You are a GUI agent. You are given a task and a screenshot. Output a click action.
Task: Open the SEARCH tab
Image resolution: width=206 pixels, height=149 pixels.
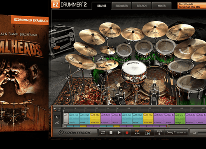(142, 6)
